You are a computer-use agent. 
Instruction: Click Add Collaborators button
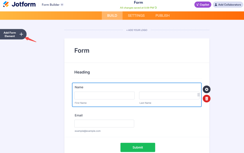[228, 5]
